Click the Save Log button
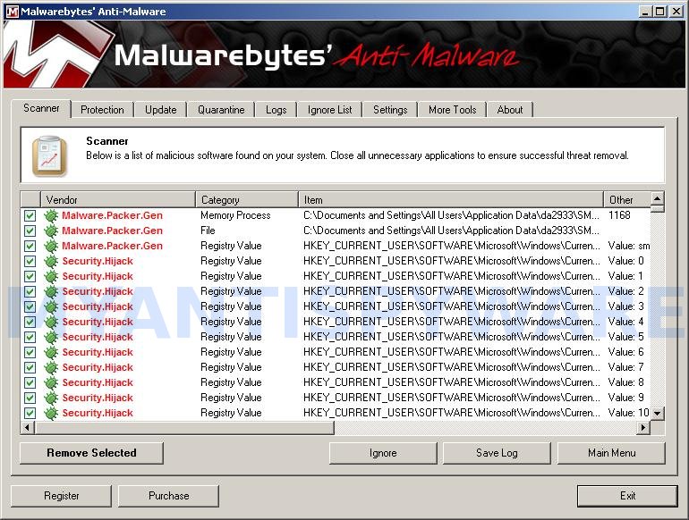Screen dimensions: 689x520 tap(497, 453)
